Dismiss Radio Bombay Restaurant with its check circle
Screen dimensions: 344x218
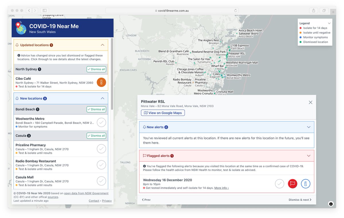pyautogui.click(x=101, y=165)
